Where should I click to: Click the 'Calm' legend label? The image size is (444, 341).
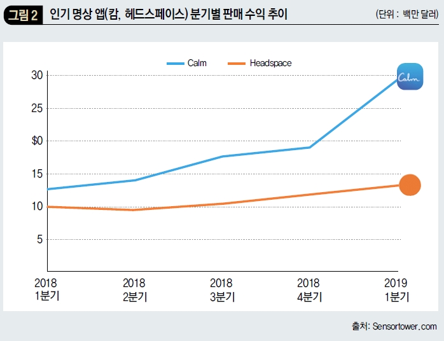(x=197, y=63)
